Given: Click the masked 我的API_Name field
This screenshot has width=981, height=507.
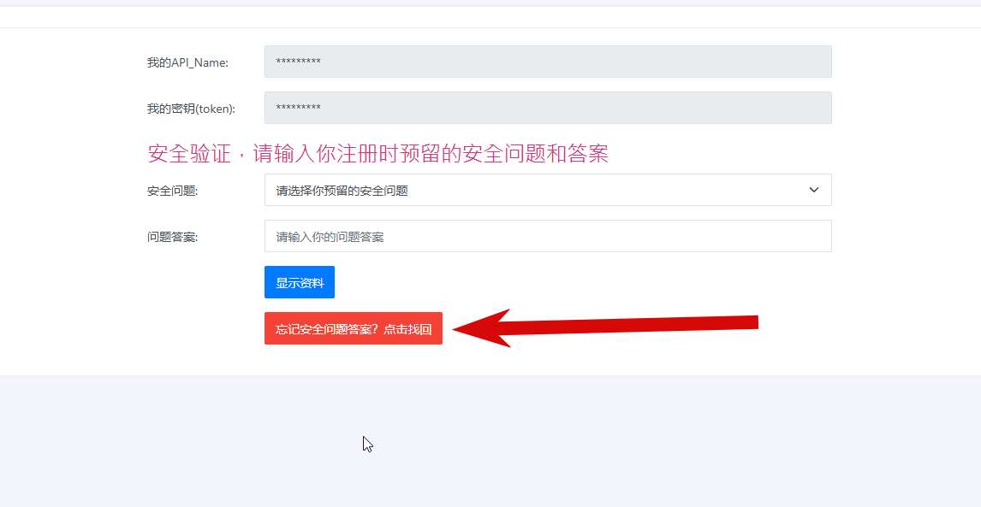Looking at the screenshot, I should coord(548,62).
